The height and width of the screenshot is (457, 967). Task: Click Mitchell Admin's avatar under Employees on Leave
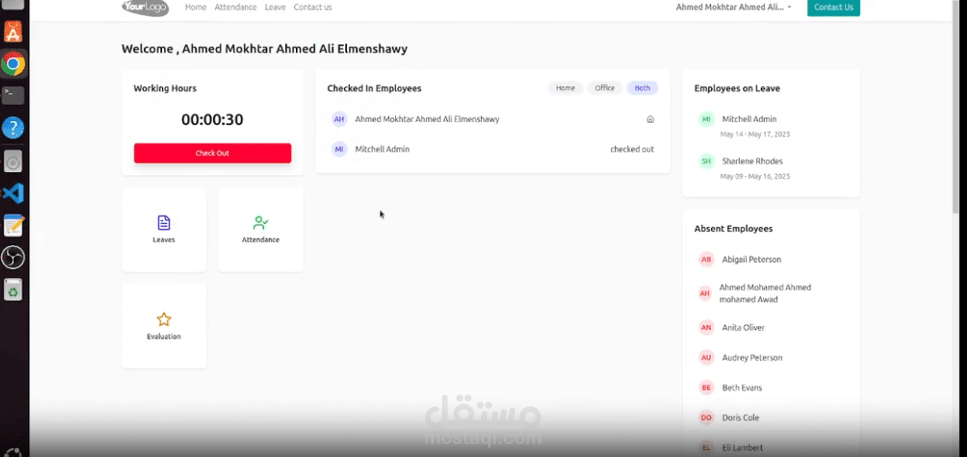pyautogui.click(x=706, y=119)
